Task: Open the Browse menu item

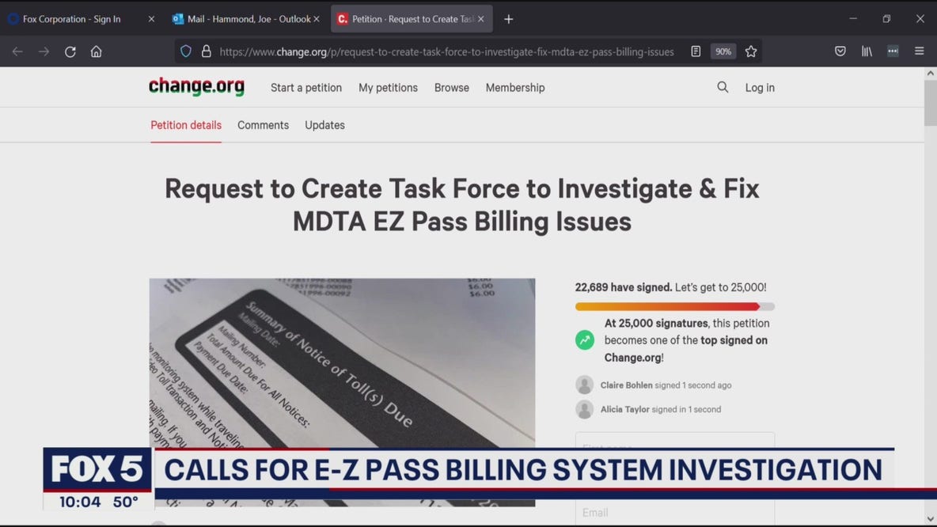Action: tap(452, 88)
